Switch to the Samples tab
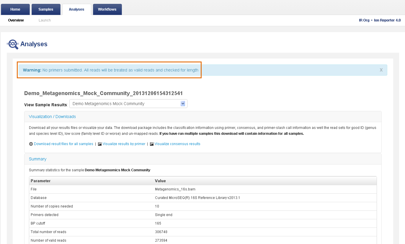Screen dimensions: 405x244 tap(46, 9)
